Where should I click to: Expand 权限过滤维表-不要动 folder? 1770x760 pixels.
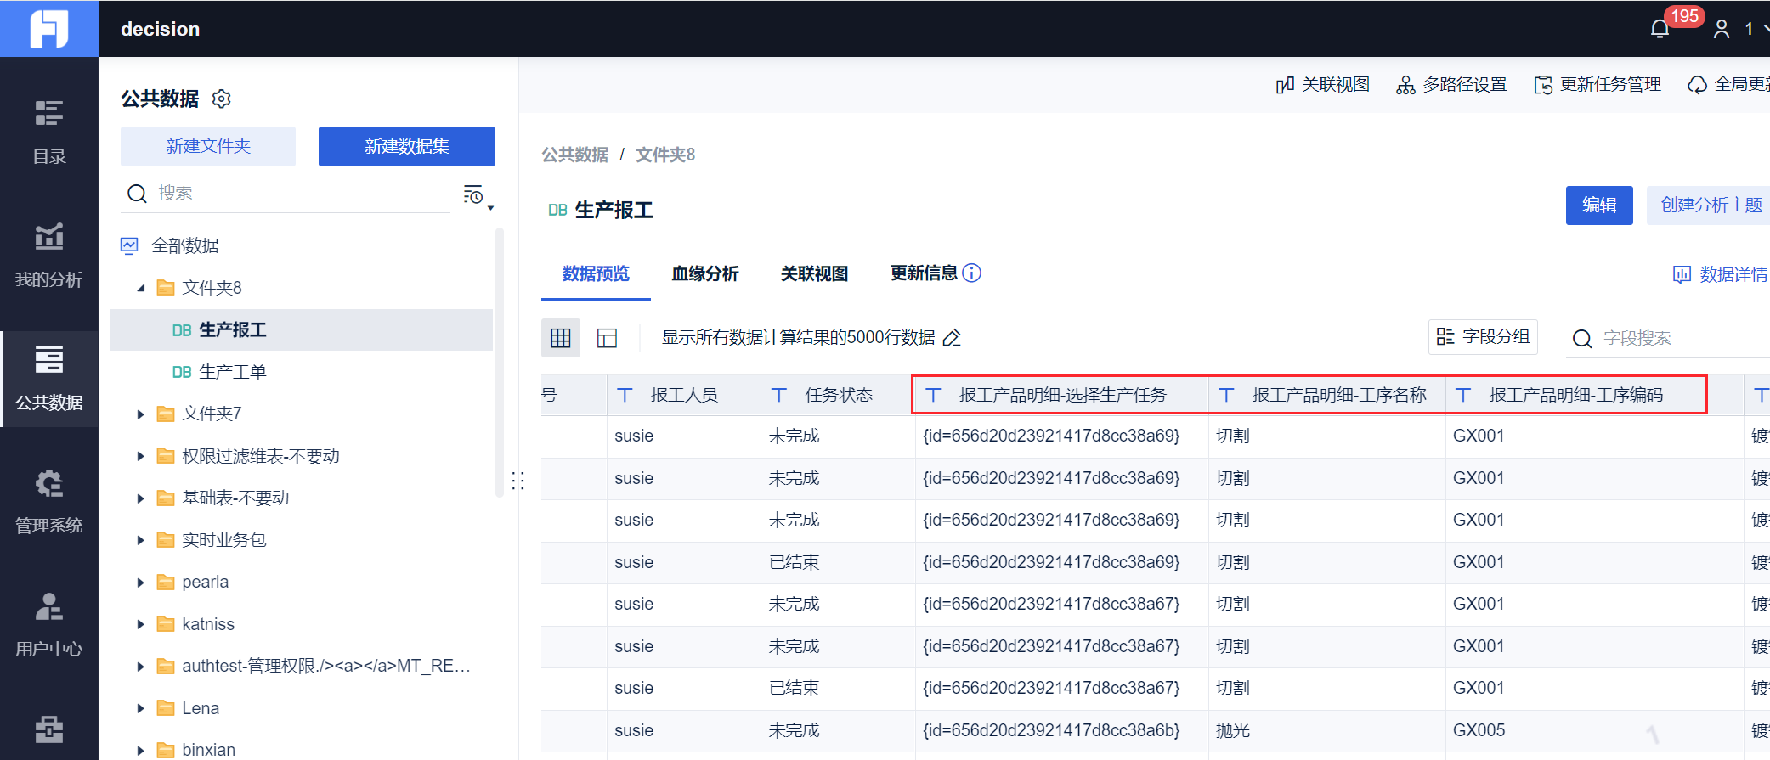(141, 456)
